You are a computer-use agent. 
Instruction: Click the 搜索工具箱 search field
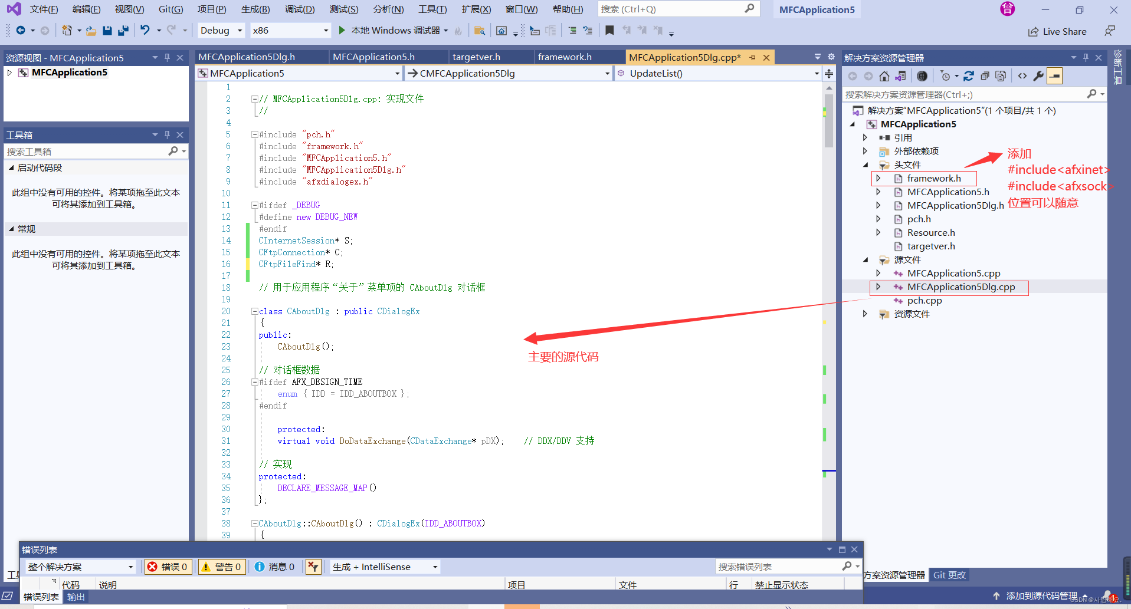point(96,152)
